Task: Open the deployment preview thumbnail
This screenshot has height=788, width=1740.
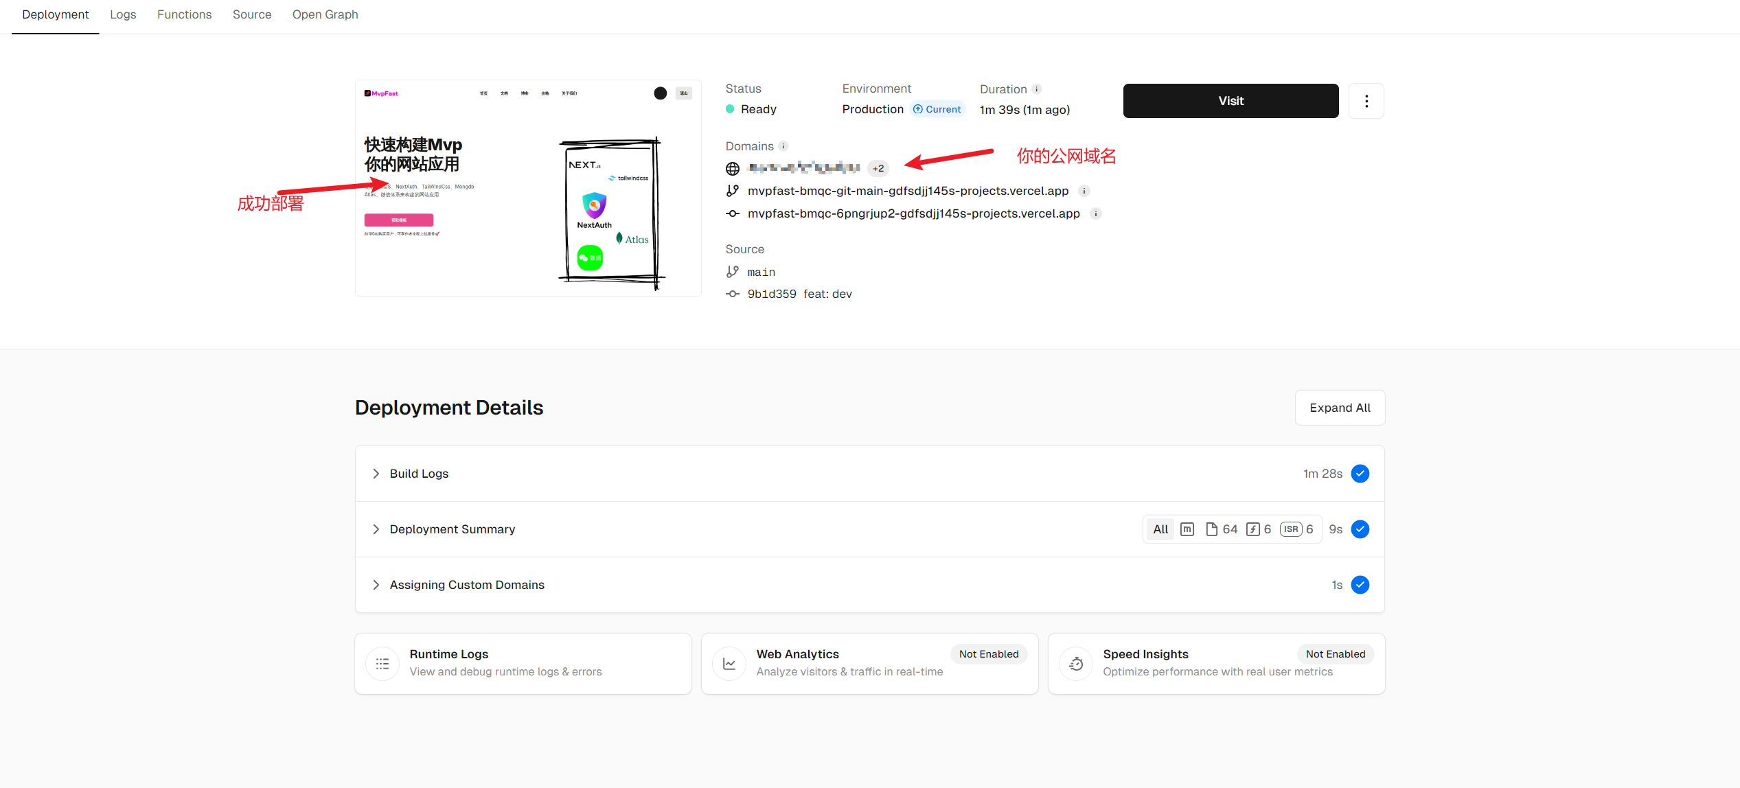Action: (x=527, y=188)
